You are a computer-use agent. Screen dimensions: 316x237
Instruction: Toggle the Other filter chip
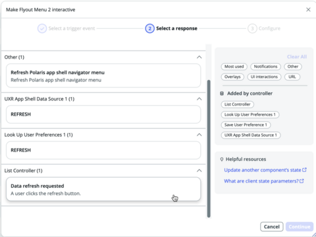click(293, 66)
